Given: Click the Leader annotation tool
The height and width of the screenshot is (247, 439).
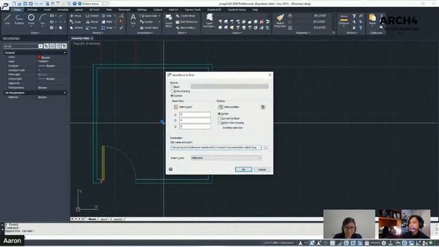Looking at the screenshot, I should coord(146,21).
